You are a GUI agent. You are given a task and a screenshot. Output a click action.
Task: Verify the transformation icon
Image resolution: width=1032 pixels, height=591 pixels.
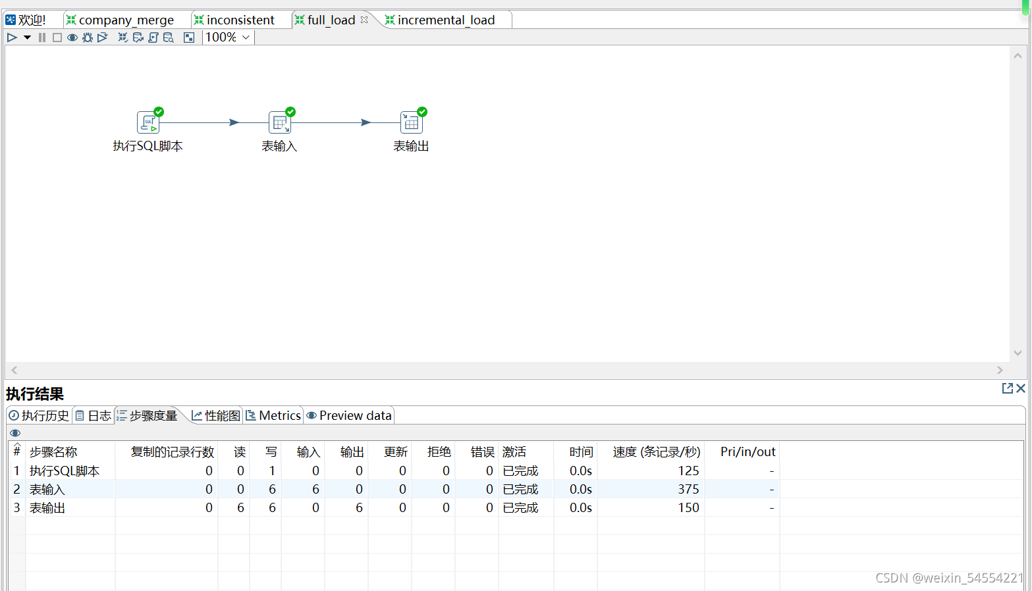pyautogui.click(x=123, y=38)
